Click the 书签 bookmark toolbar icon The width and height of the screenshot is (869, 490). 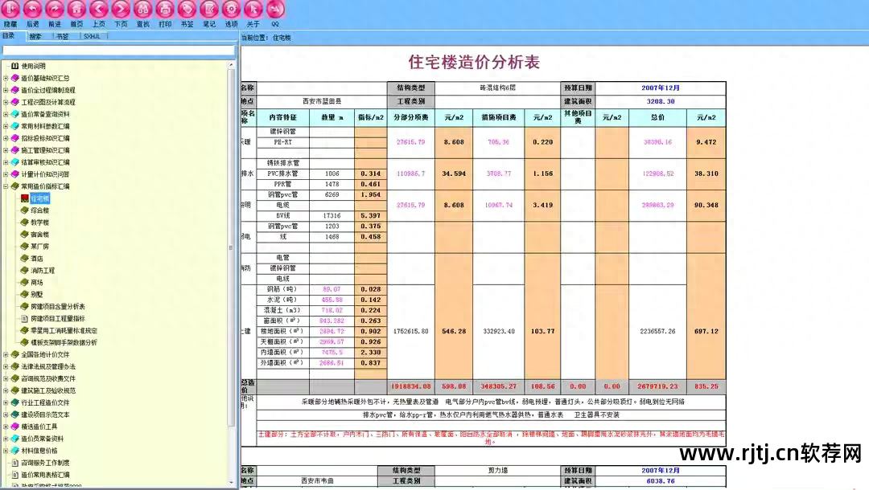click(187, 10)
